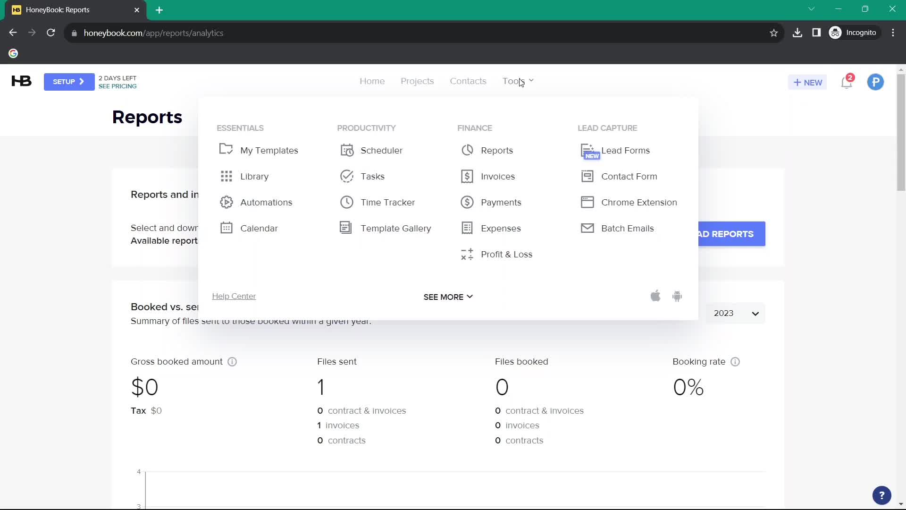Select the Payments dollar circle icon
The height and width of the screenshot is (510, 906).
(x=467, y=202)
